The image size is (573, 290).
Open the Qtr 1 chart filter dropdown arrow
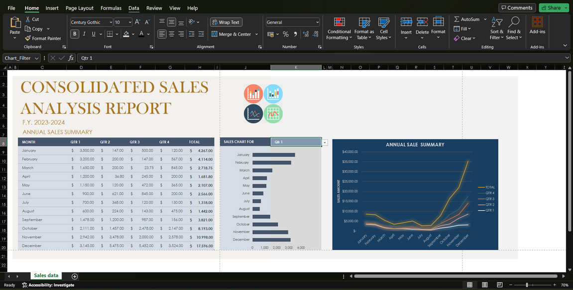pos(325,142)
